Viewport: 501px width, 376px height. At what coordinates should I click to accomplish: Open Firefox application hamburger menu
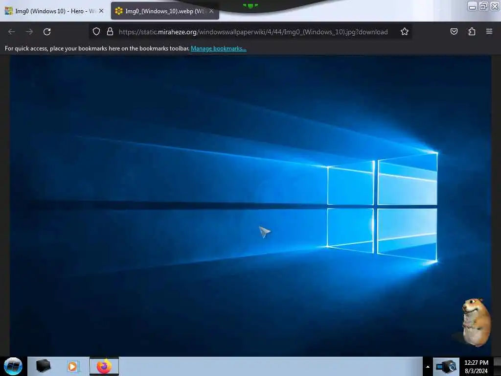[489, 31]
